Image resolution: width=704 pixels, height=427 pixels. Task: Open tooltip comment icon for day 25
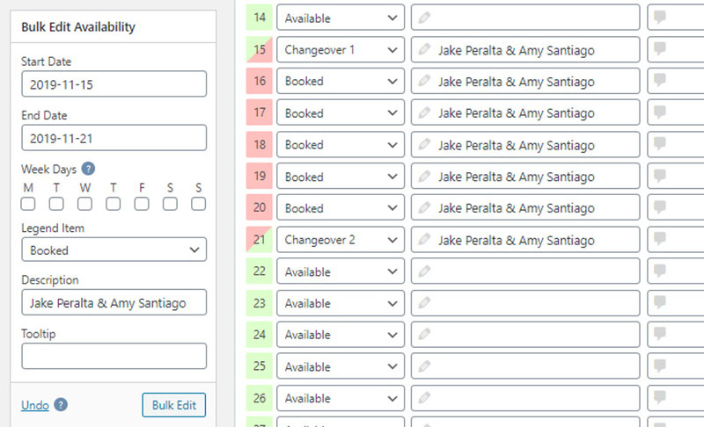659,366
